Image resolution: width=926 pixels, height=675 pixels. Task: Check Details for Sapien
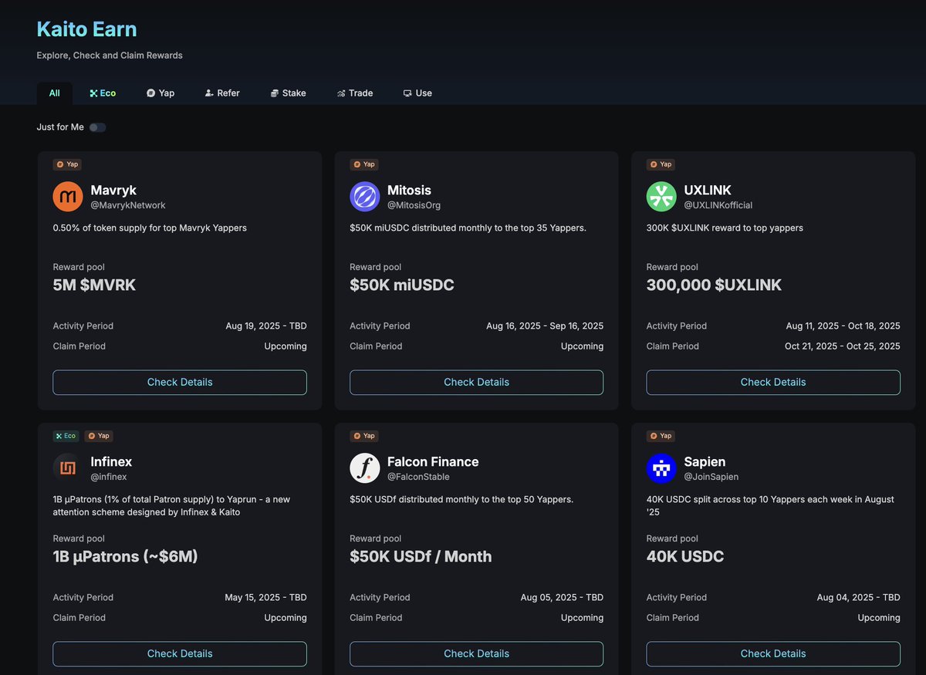tap(773, 654)
